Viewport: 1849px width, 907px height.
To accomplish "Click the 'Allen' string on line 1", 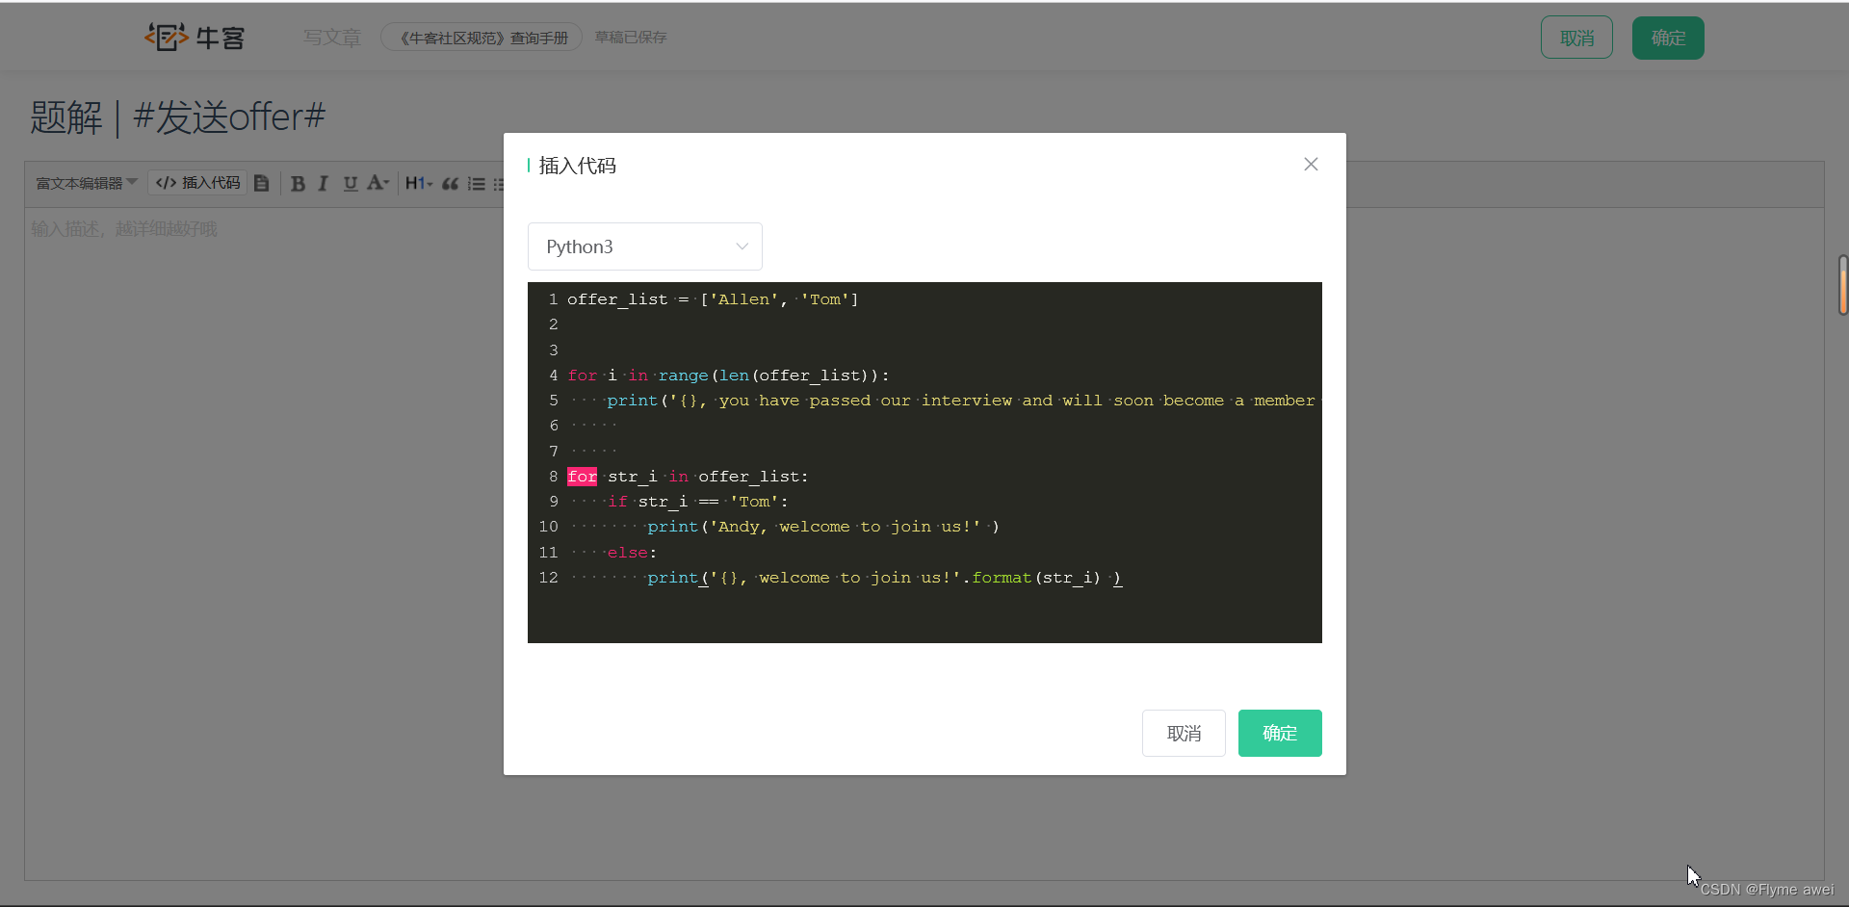I will [743, 299].
